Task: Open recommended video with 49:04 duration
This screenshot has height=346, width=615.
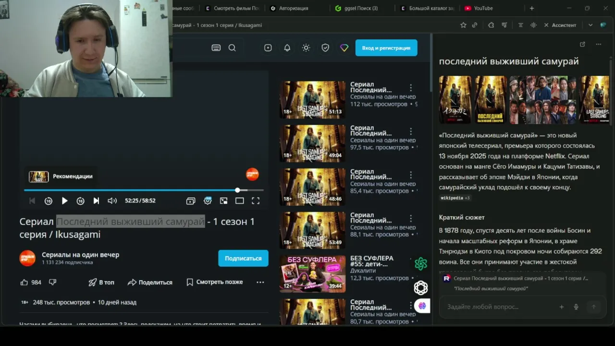Action: click(x=312, y=143)
